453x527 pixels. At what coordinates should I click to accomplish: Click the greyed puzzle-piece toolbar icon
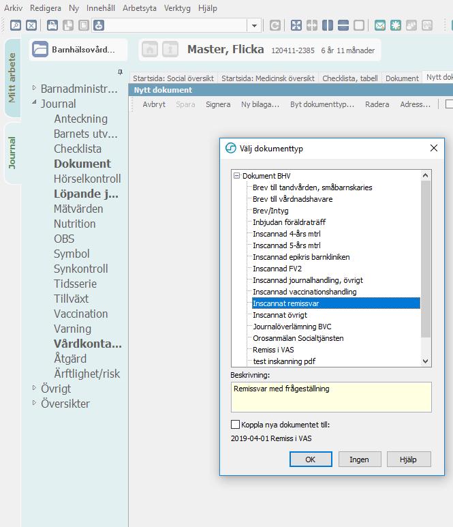click(x=411, y=25)
